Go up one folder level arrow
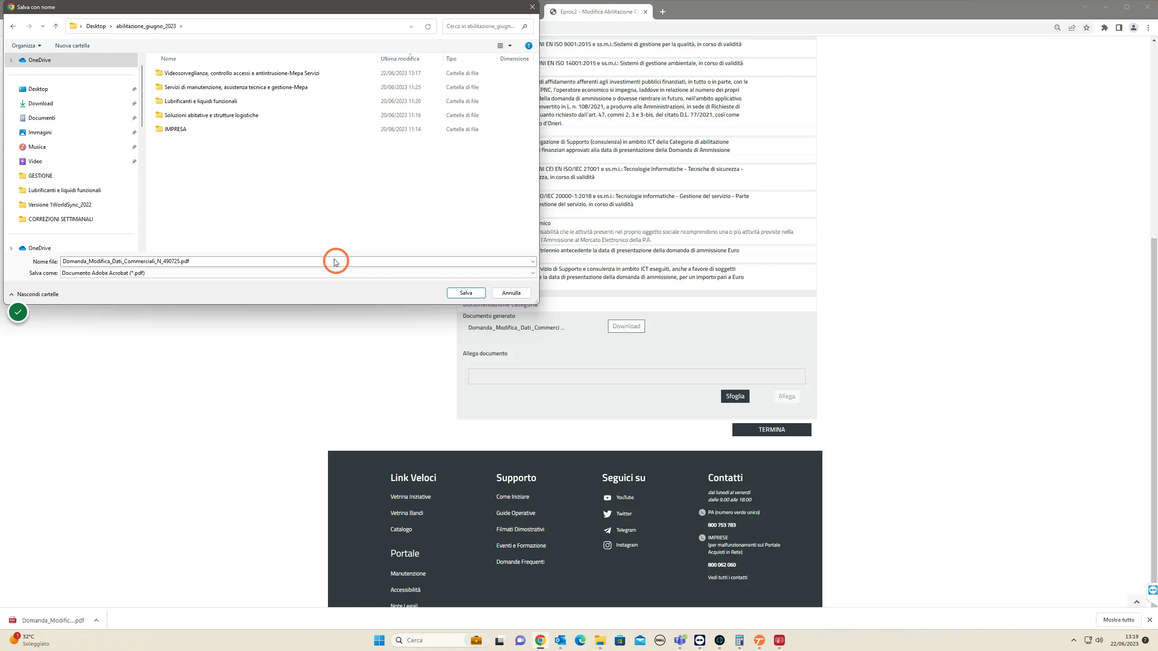 click(x=56, y=26)
